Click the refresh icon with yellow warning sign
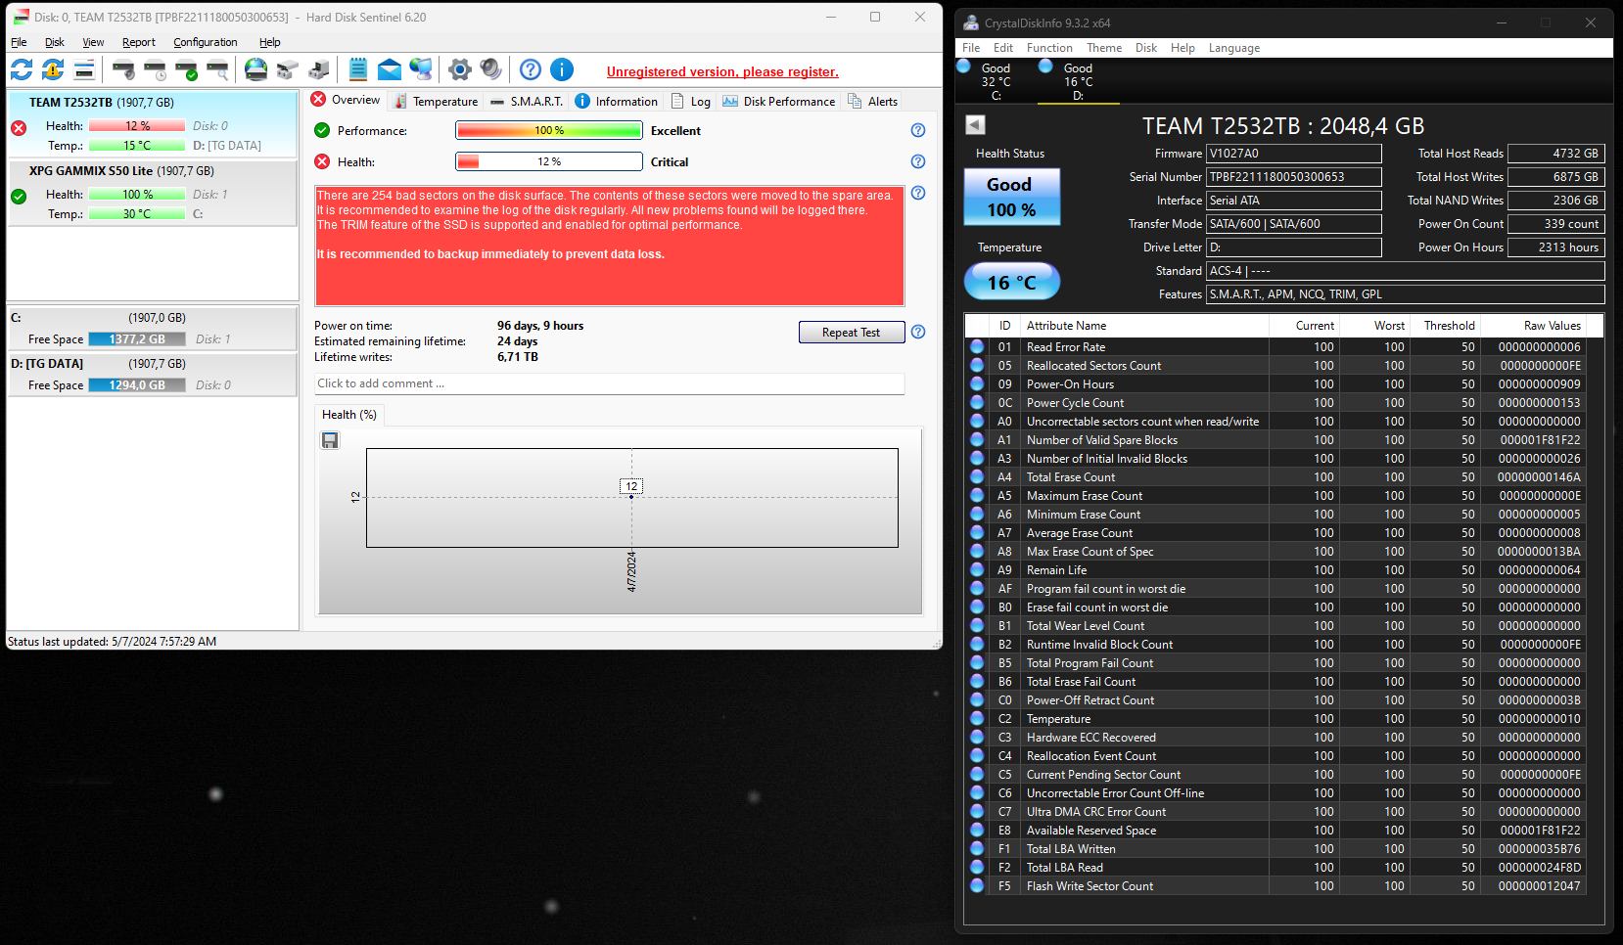 pos(53,69)
